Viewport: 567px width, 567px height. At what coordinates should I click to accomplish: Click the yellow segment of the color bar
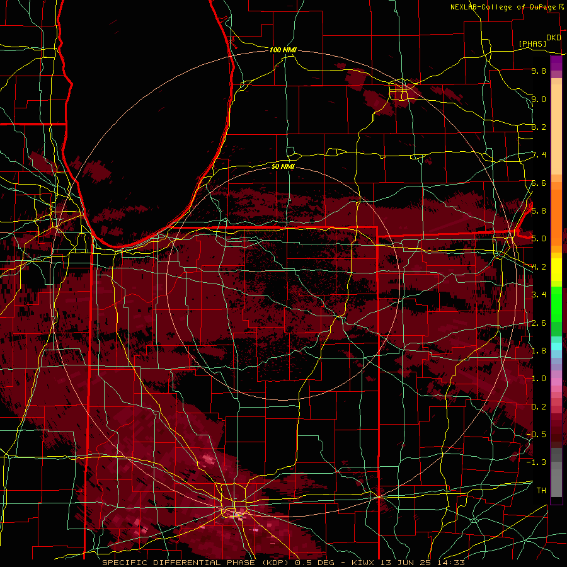coord(556,269)
